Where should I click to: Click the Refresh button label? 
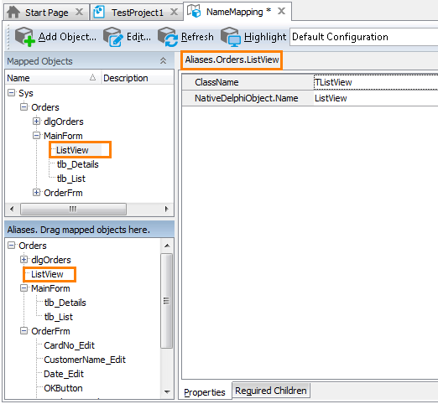click(x=197, y=37)
